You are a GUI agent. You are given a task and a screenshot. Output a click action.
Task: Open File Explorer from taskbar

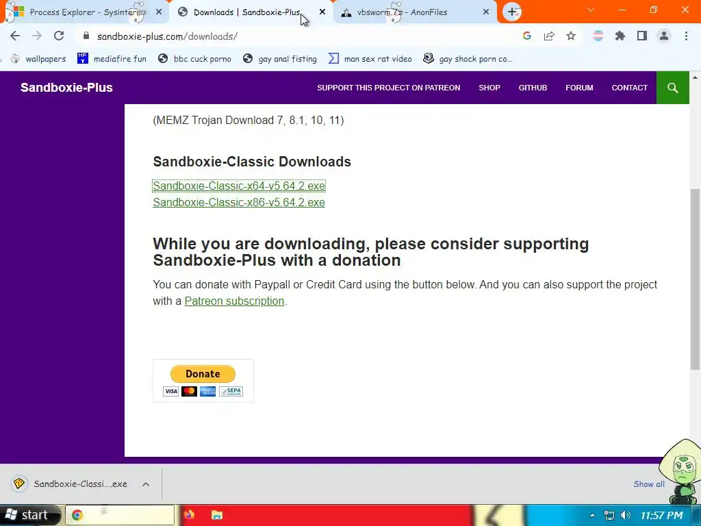[217, 515]
